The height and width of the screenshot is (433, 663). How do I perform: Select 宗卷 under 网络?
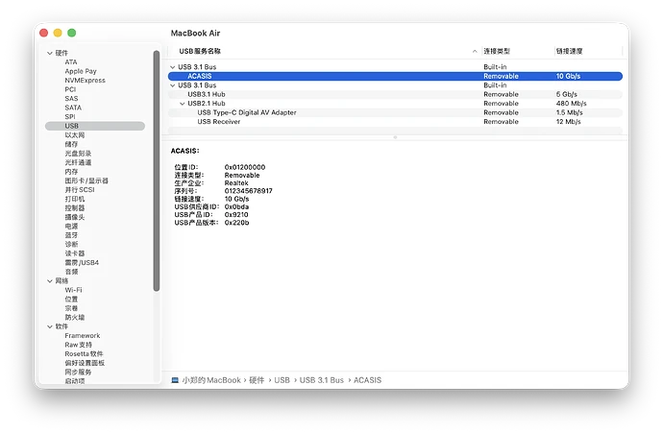pyautogui.click(x=71, y=308)
